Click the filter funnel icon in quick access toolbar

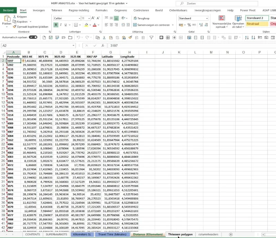pos(151,37)
